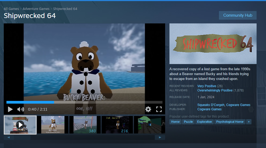Open developer Squeaks D'Corgeh page
The image size is (266, 148).
[211, 105]
